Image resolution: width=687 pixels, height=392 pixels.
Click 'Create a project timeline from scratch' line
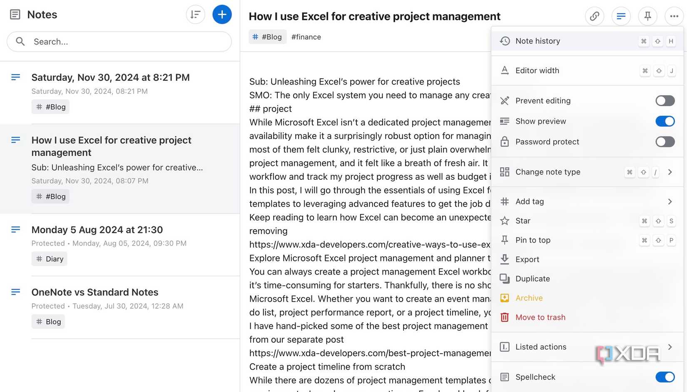tap(327, 367)
